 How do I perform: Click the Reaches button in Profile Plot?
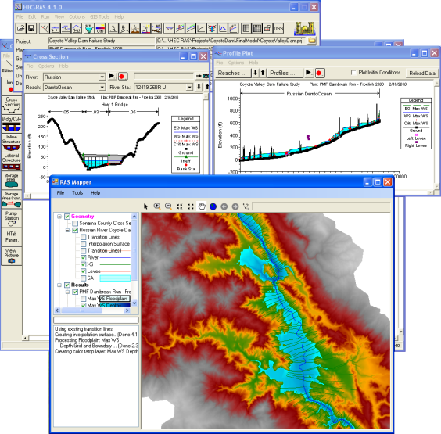pyautogui.click(x=232, y=74)
